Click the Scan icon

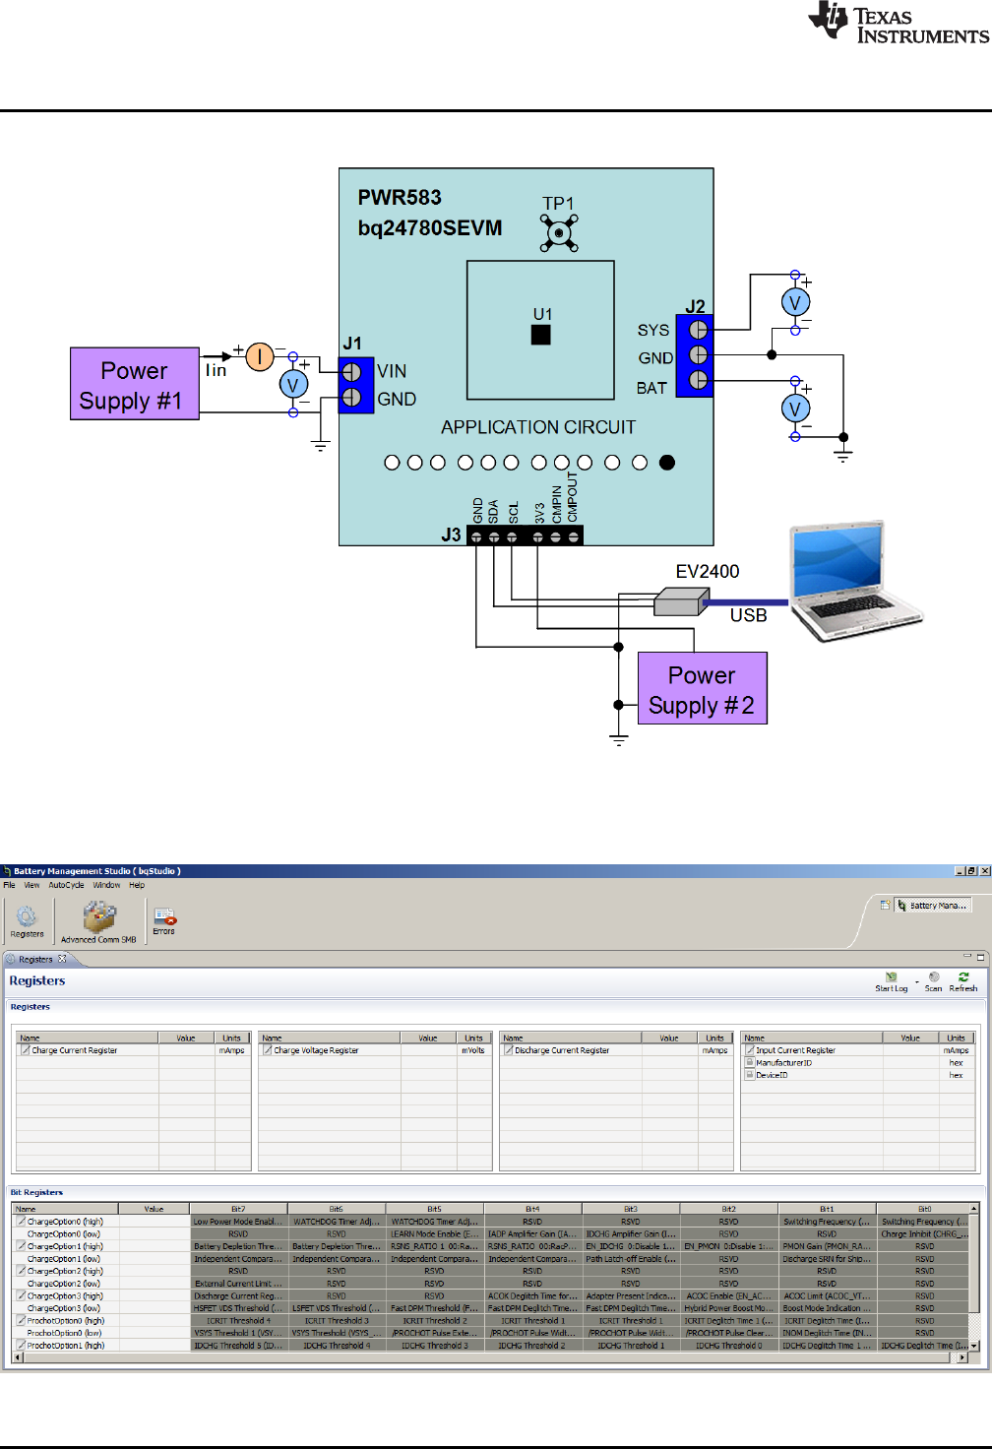932,976
